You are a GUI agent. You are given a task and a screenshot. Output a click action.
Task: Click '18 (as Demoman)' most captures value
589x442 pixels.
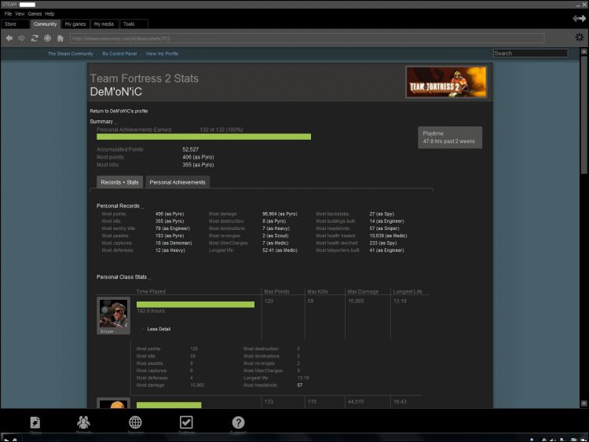pyautogui.click(x=174, y=243)
